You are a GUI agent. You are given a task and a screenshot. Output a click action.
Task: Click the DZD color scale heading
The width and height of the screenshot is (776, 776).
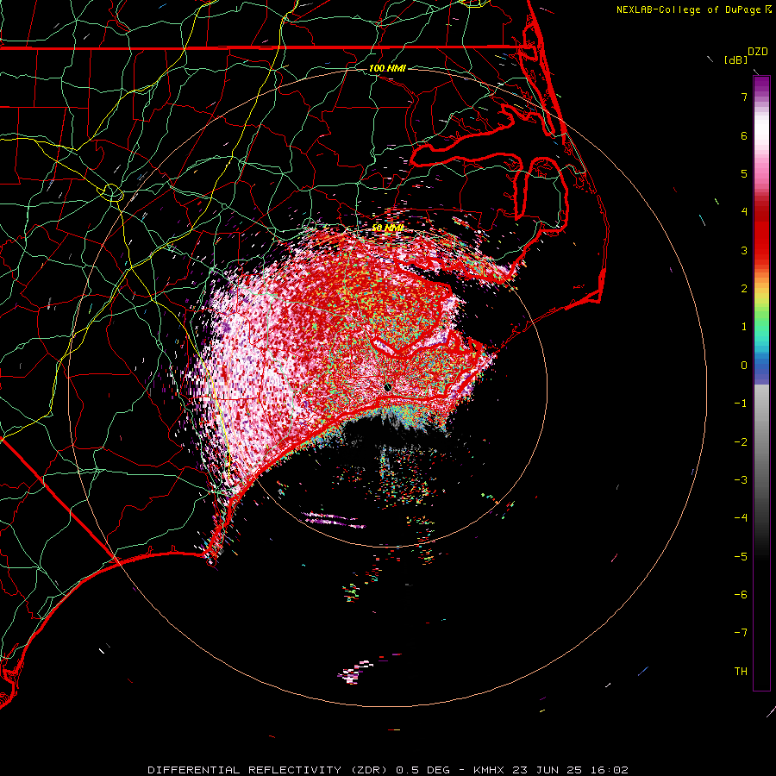coord(757,52)
